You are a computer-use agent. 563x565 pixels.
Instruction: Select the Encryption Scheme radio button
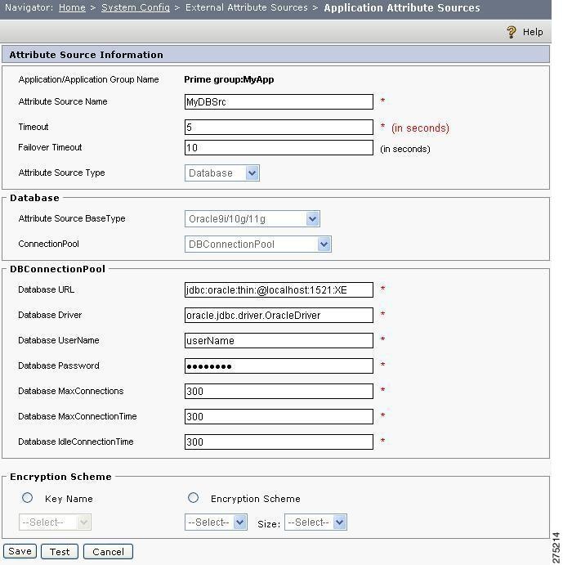193,498
